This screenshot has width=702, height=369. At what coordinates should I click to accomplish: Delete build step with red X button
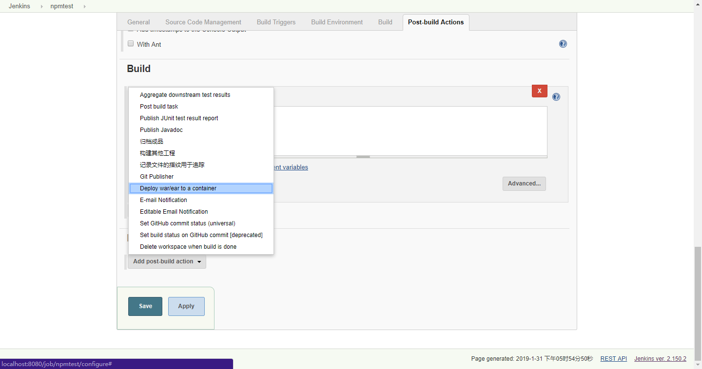pyautogui.click(x=539, y=91)
